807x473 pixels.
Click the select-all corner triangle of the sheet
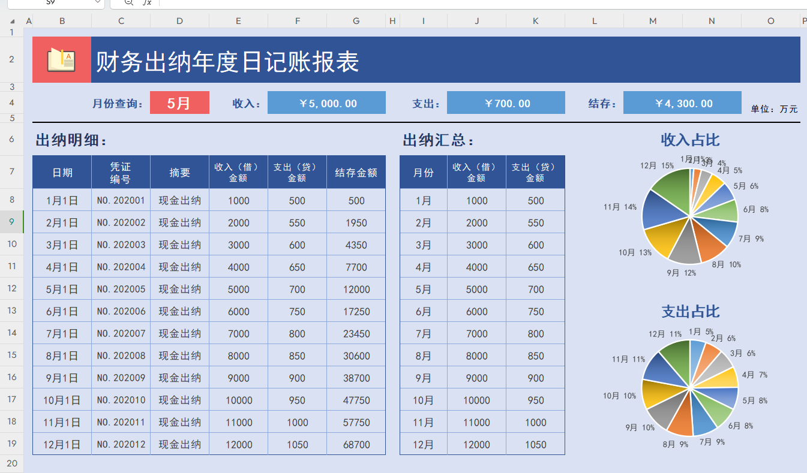click(x=12, y=22)
